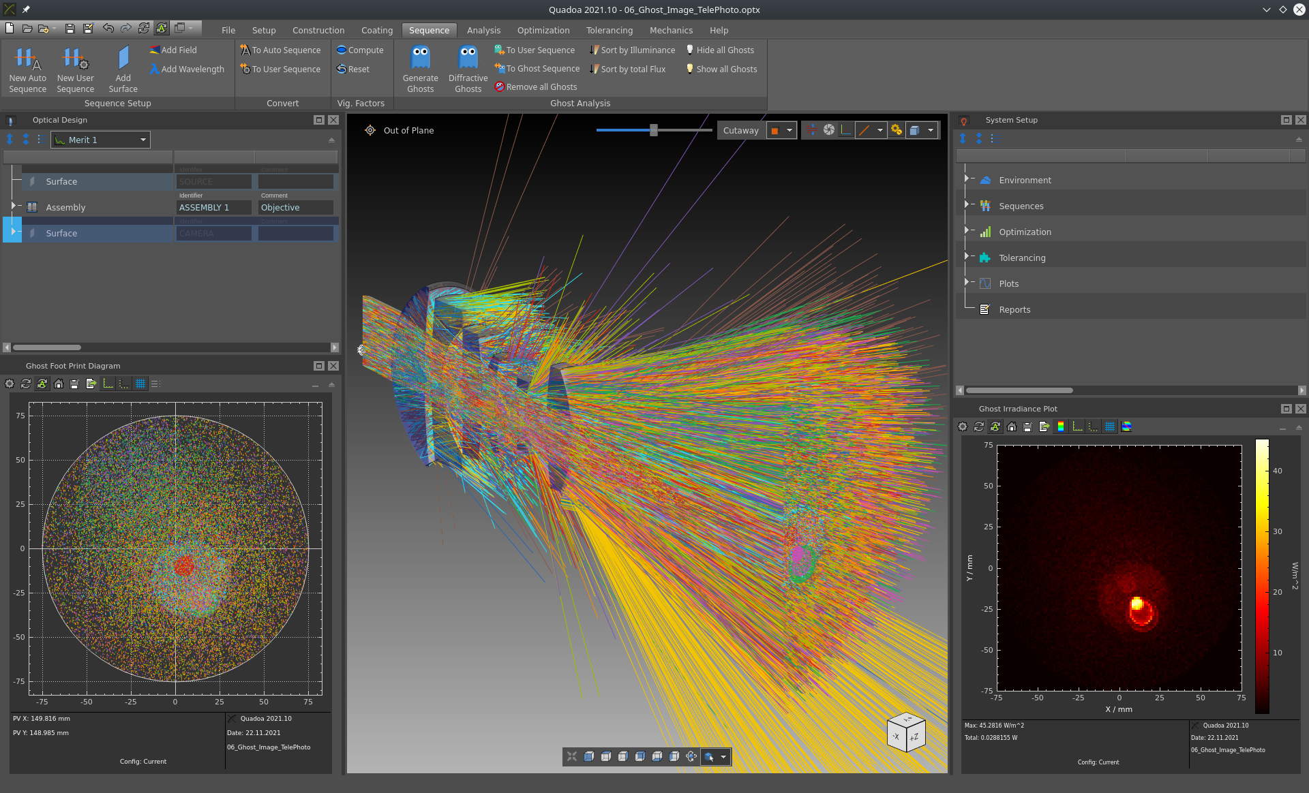Toggle aperture icon in 3D view
Screen dimensions: 1309x793
click(828, 130)
